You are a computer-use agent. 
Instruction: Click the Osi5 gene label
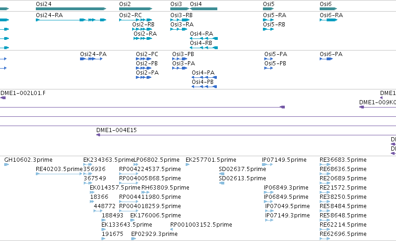(268, 4)
